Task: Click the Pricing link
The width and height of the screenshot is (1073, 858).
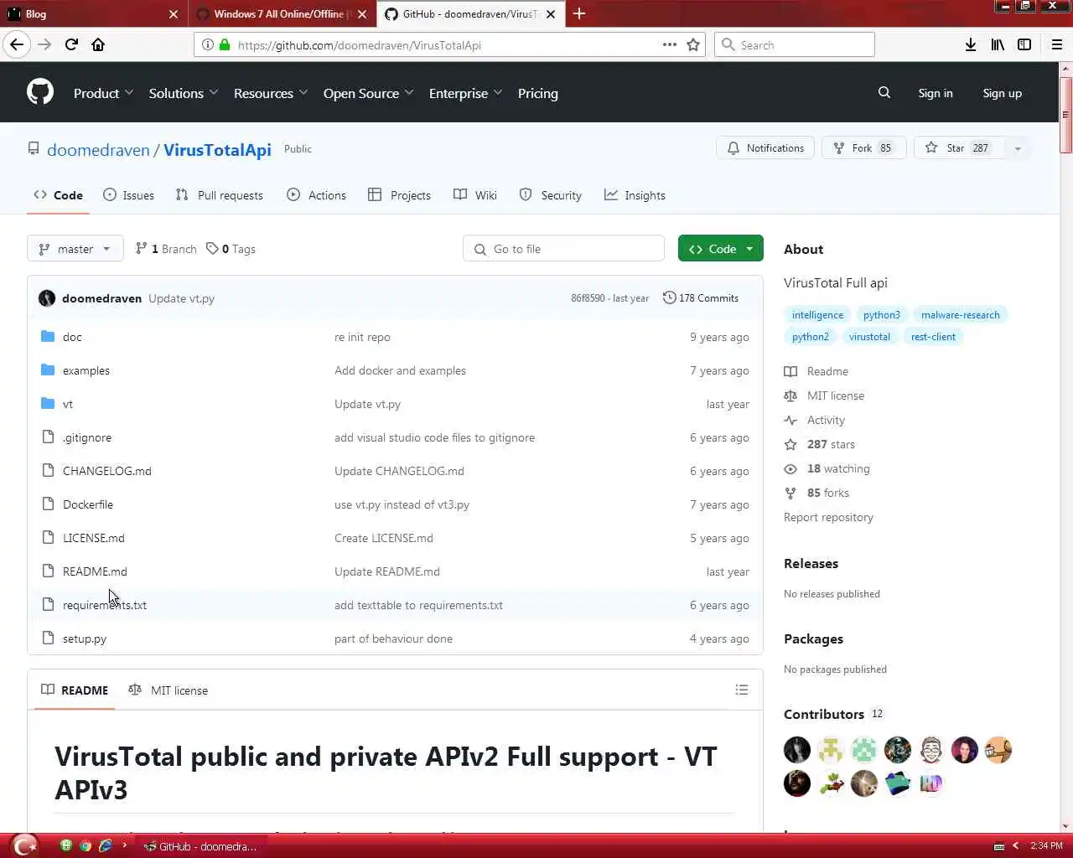Action: (x=538, y=93)
